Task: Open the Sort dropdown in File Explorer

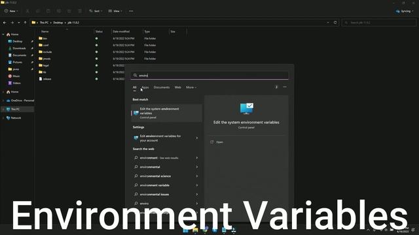Action: [96, 11]
